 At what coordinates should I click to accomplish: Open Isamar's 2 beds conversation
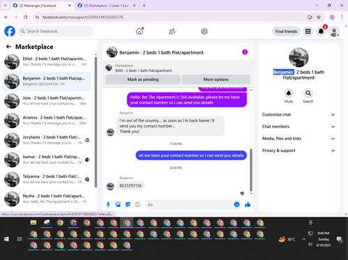[47, 160]
